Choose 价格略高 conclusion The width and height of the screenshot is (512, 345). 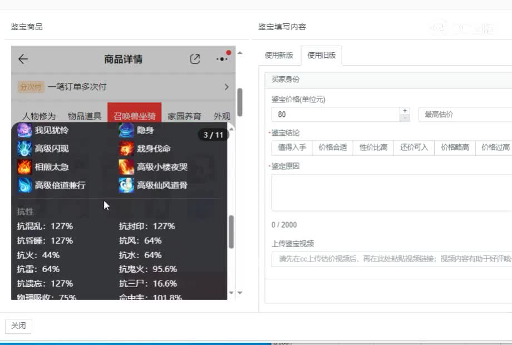coord(455,147)
